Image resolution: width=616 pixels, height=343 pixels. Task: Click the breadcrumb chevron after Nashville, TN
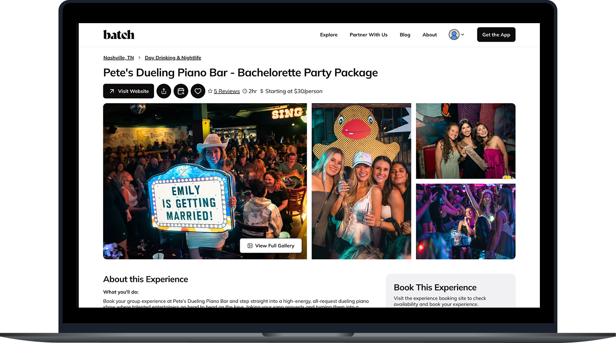click(139, 58)
